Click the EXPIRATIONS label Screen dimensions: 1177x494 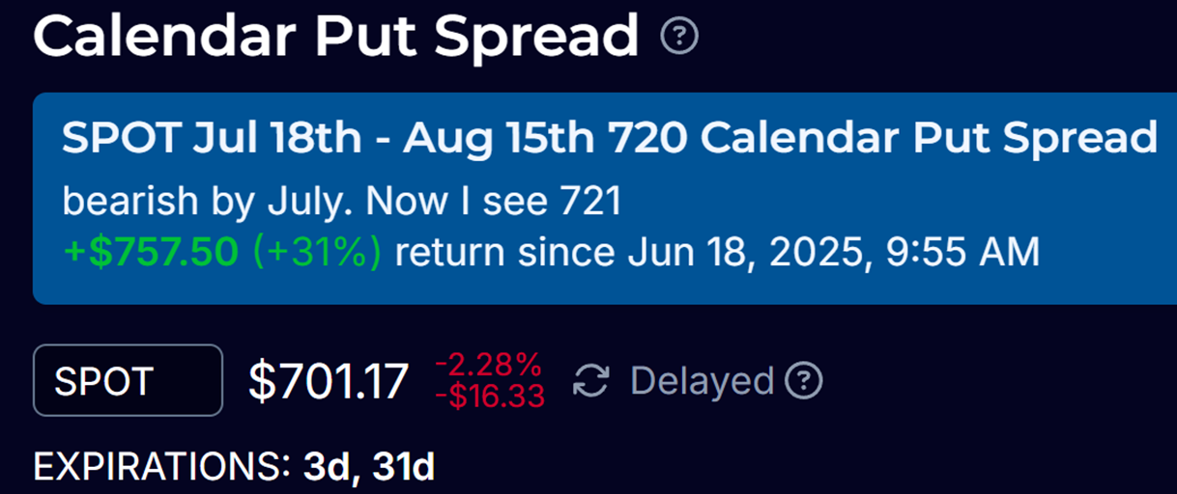coord(162,467)
